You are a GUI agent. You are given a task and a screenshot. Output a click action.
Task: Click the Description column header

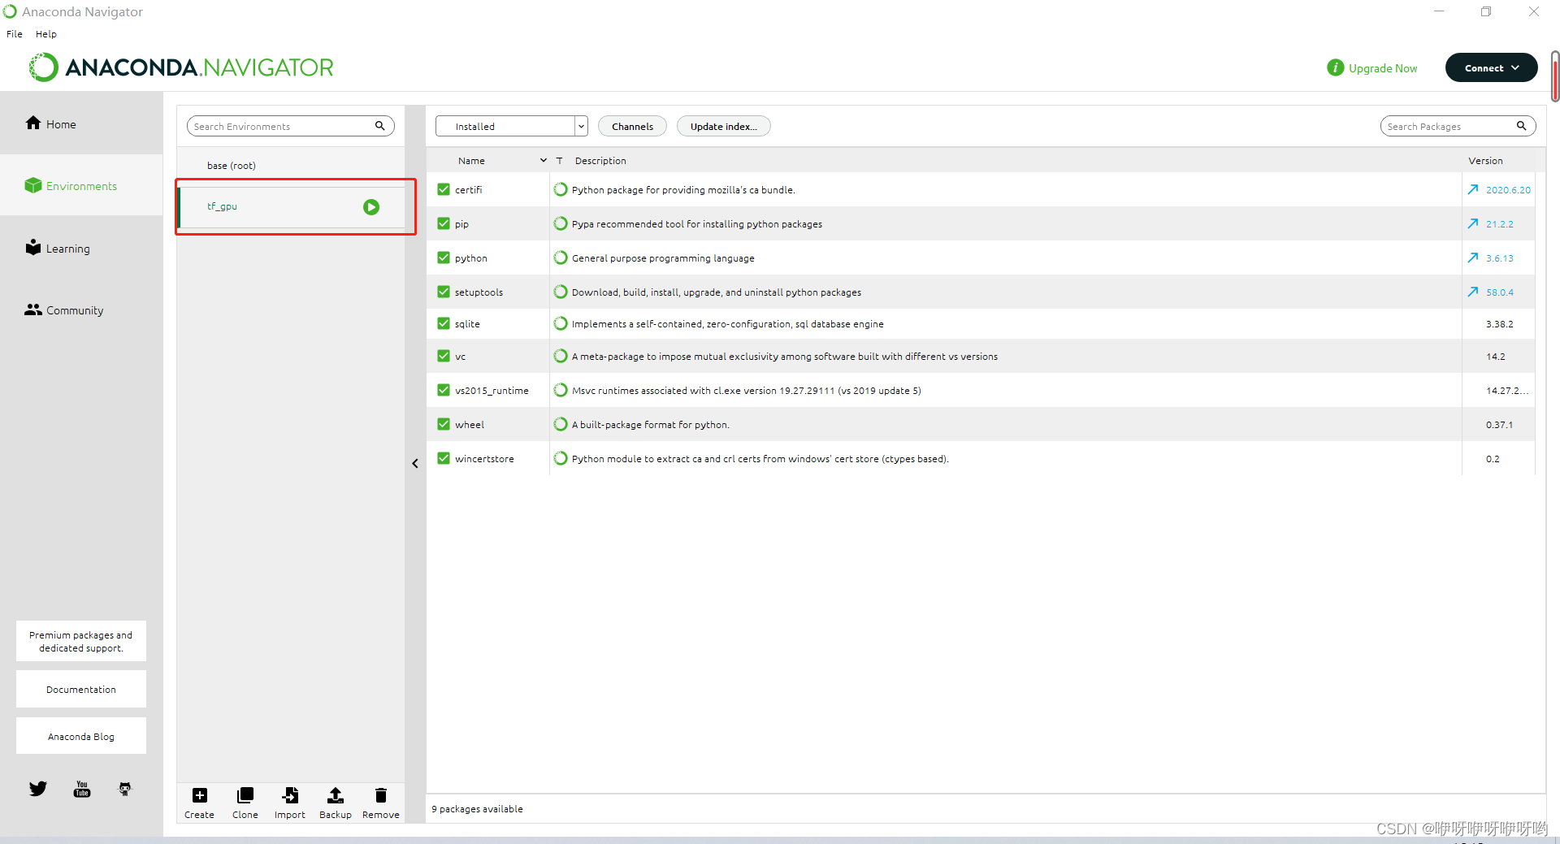tap(600, 160)
